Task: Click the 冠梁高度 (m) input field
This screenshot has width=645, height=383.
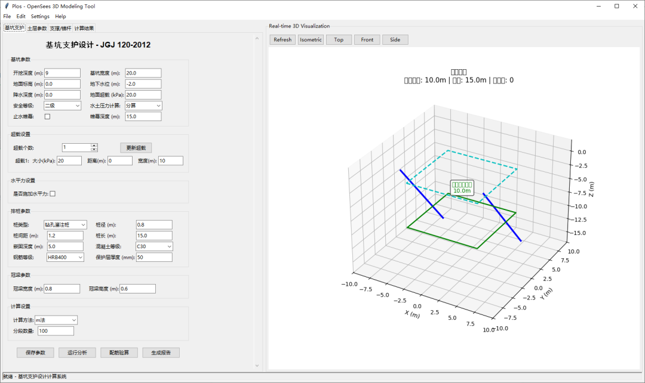Action: [x=138, y=289]
